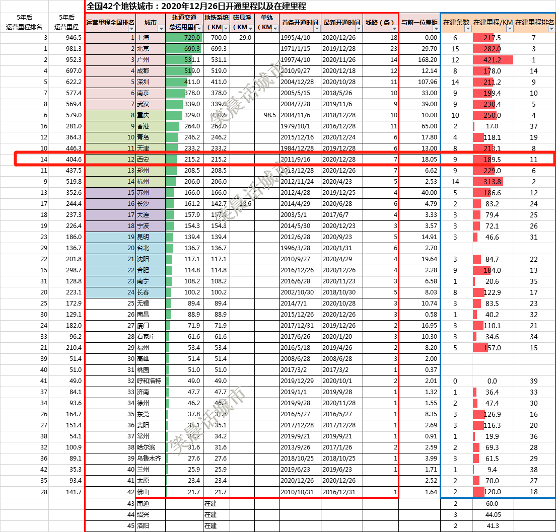
Task: Select the city cell 佛山
Action: point(151,492)
